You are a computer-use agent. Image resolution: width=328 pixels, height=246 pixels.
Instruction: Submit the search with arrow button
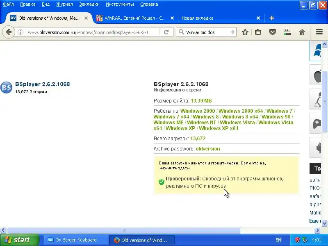tap(232, 32)
